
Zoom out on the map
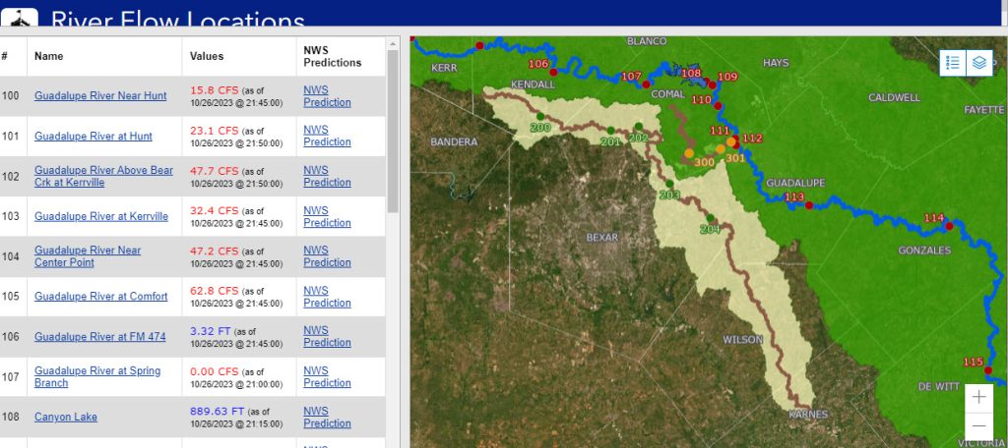pyautogui.click(x=979, y=426)
